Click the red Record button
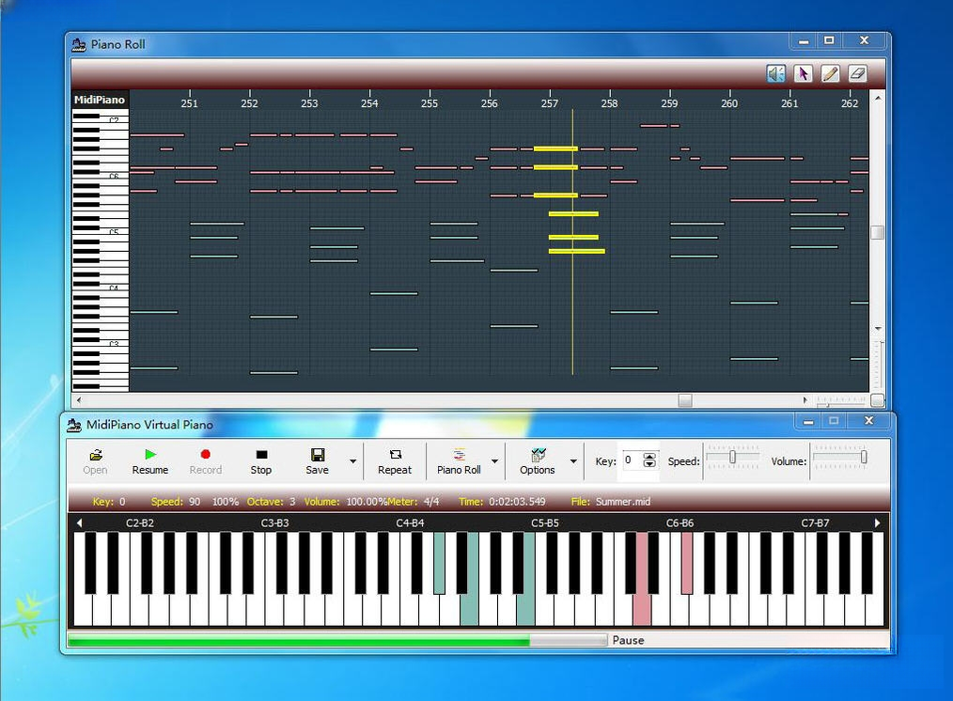Image resolution: width=953 pixels, height=701 pixels. (x=206, y=461)
